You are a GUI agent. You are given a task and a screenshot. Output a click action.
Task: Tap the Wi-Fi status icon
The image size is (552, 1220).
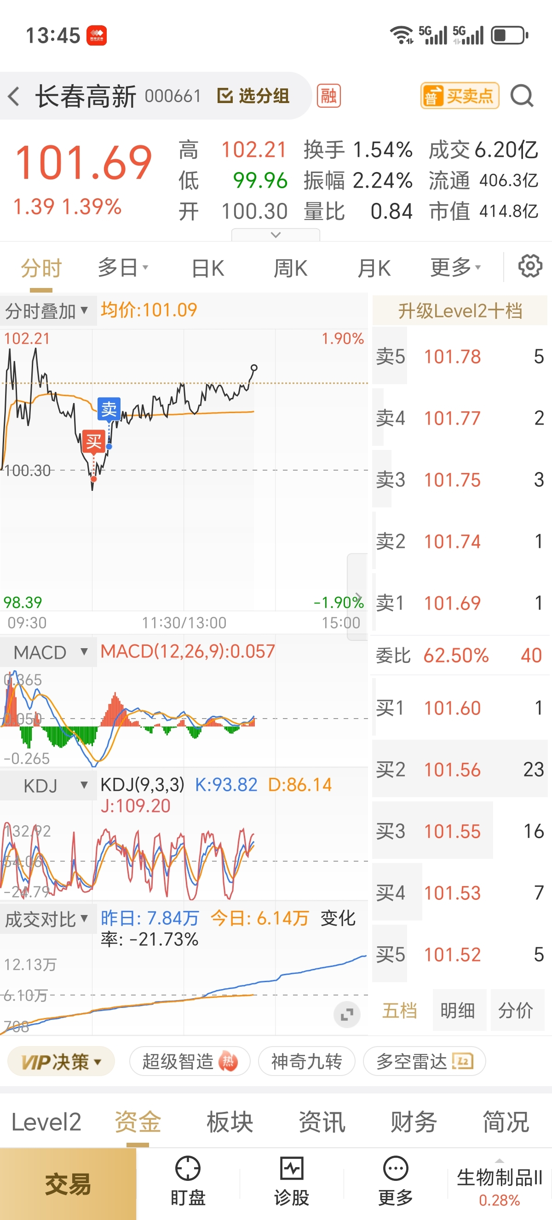click(402, 35)
